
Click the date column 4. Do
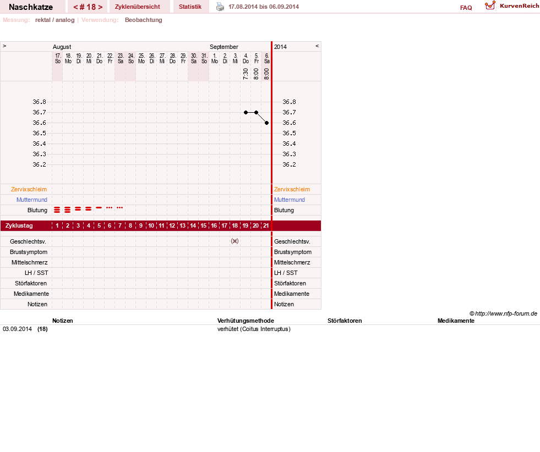pos(246,58)
